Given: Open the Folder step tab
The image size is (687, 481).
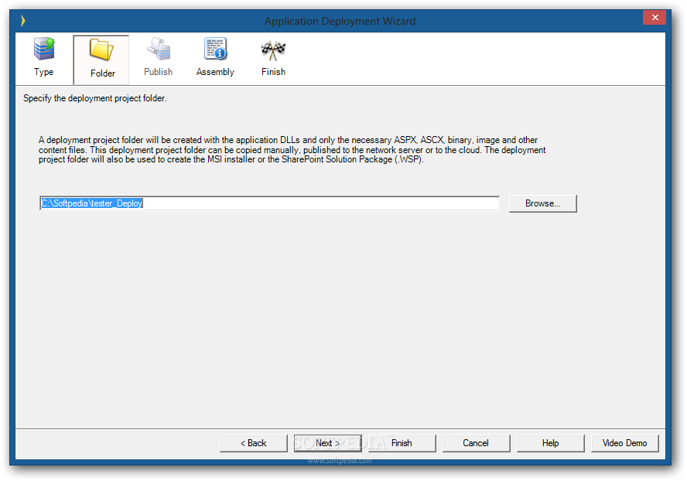Looking at the screenshot, I should coord(101,60).
